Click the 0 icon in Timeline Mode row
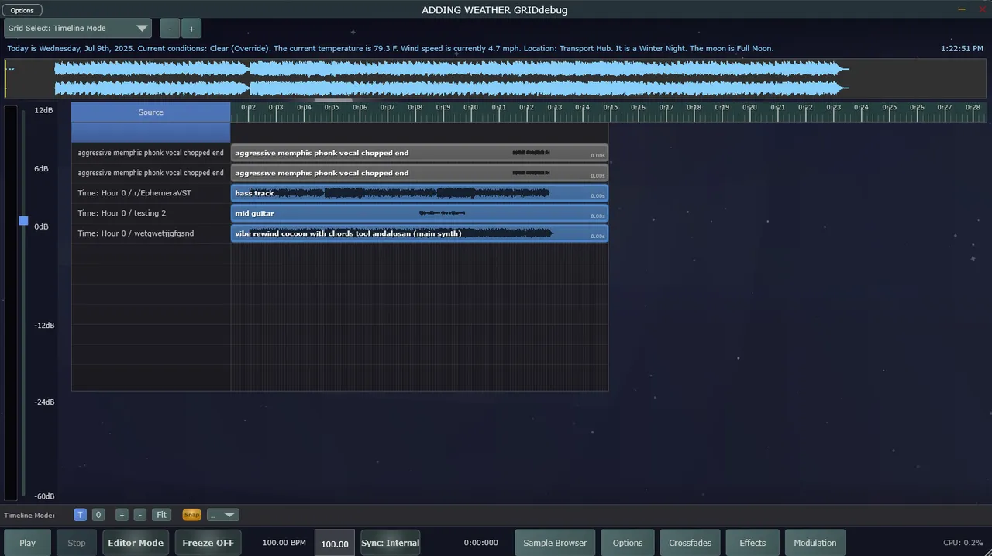The image size is (992, 556). (98, 514)
